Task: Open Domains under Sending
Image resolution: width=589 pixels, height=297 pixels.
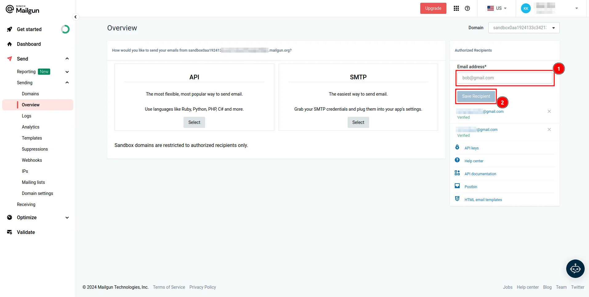Action: (30, 94)
